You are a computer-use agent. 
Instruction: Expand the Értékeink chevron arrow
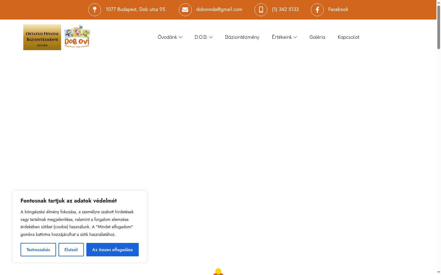295,37
